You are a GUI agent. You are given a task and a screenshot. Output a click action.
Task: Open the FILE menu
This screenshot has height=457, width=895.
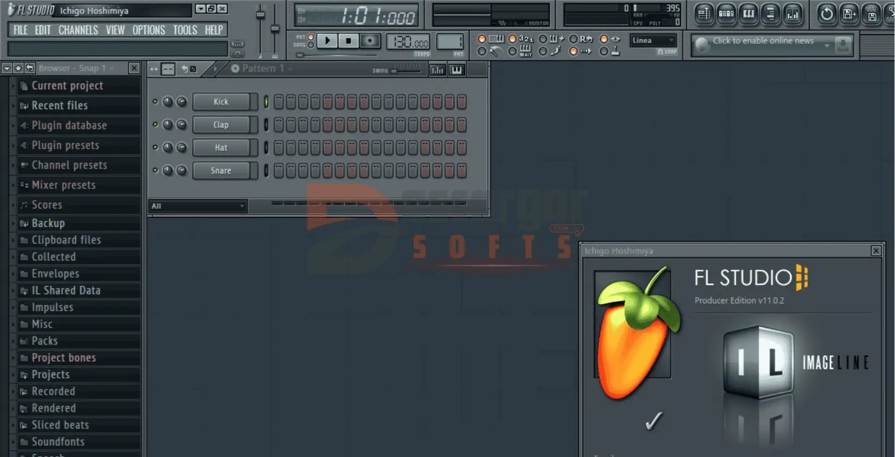(x=20, y=30)
